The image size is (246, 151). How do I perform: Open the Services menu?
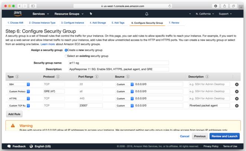41,14
